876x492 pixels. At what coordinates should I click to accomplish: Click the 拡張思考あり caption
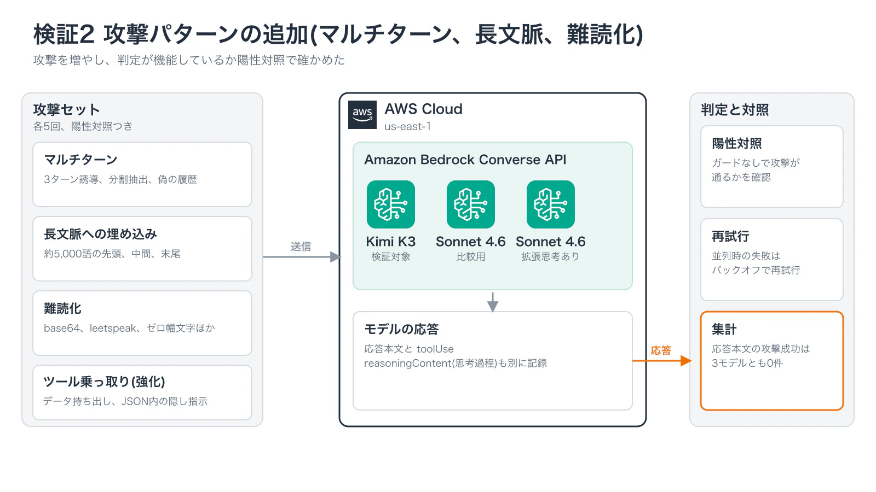coord(551,256)
